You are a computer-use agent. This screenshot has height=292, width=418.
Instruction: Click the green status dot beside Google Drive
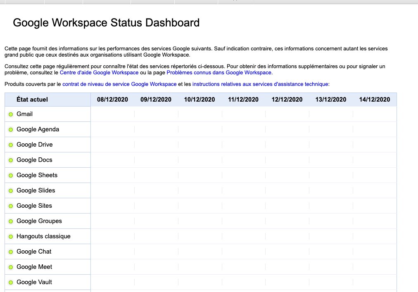click(x=11, y=145)
